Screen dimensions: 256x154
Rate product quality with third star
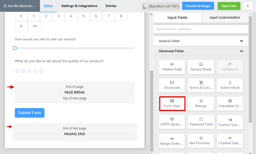coord(29,71)
